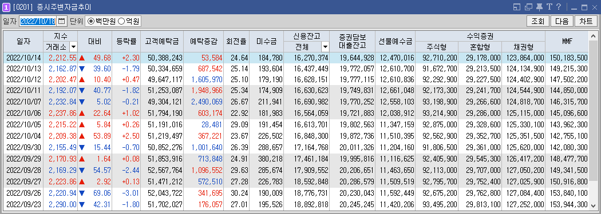Click the 예탁증감 column header
Image resolution: width=601 pixels, height=214 pixels.
pyautogui.click(x=204, y=42)
